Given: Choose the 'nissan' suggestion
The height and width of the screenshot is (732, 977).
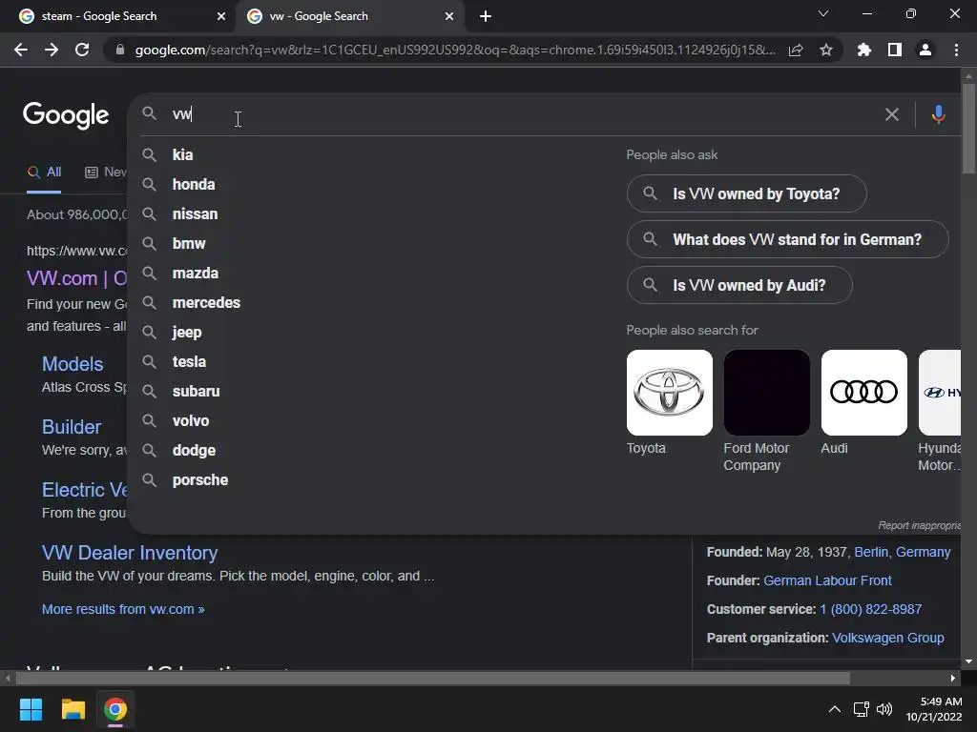Looking at the screenshot, I should pyautogui.click(x=195, y=213).
